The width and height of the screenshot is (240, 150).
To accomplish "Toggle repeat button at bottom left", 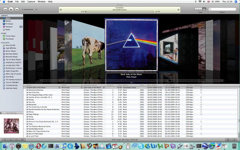I will click(16, 140).
